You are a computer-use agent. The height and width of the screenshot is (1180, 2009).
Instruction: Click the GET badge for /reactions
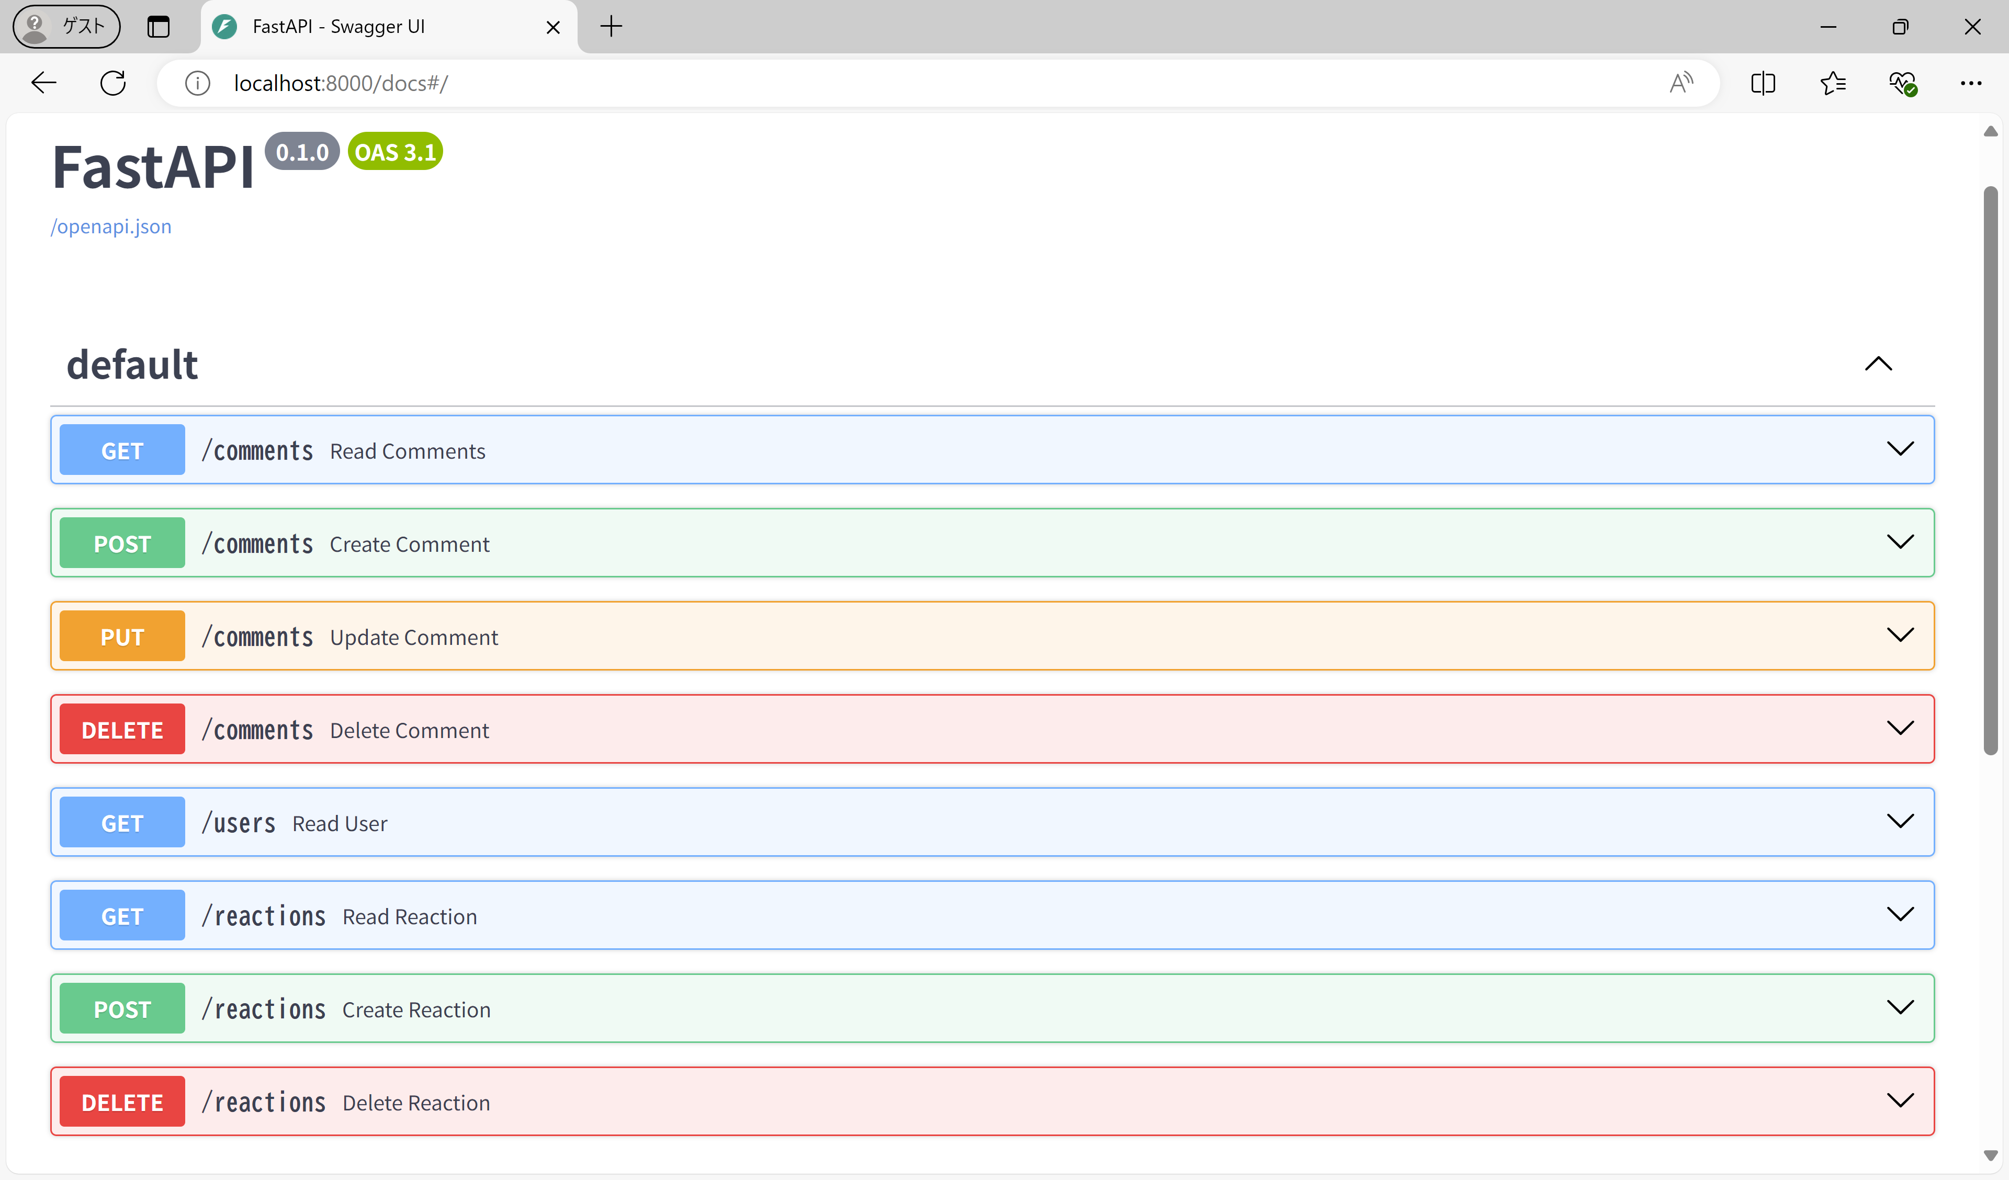(122, 915)
